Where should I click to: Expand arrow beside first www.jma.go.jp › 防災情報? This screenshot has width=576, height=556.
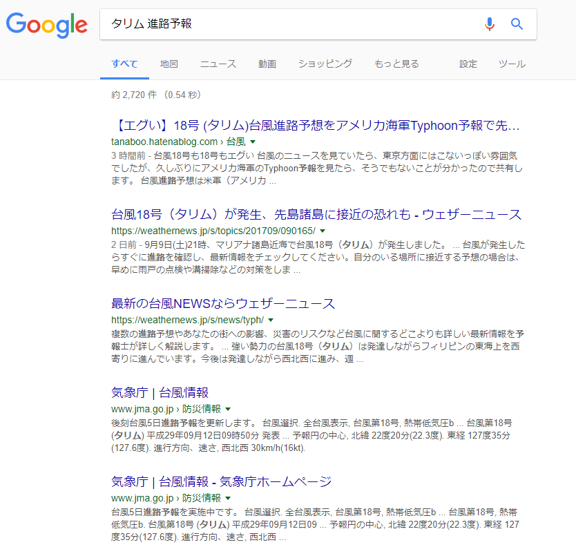pos(228,409)
